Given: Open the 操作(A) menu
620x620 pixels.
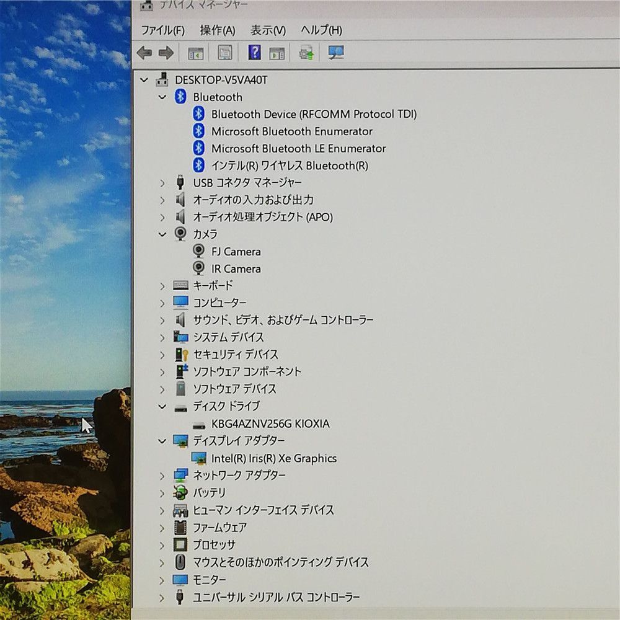Looking at the screenshot, I should pyautogui.click(x=218, y=30).
